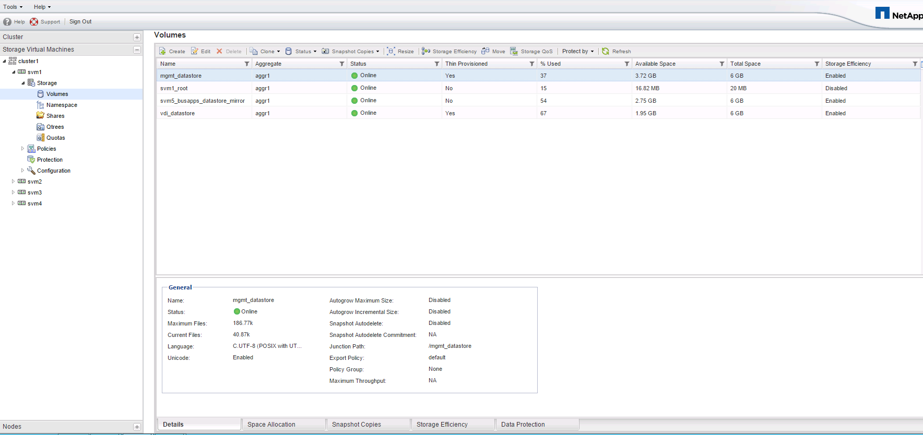Switch to the Space Allocation tab

284,424
